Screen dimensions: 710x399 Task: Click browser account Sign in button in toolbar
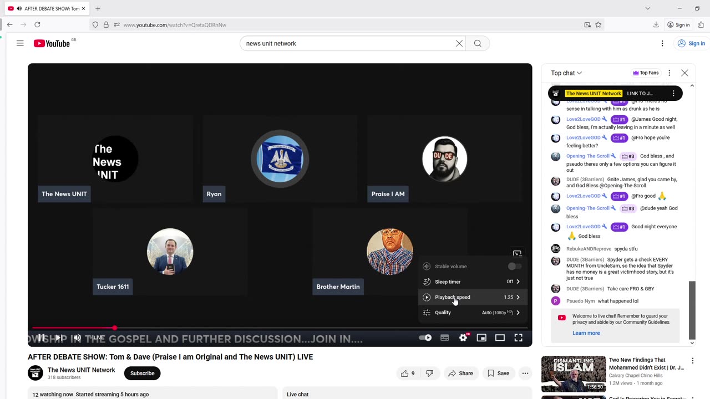click(678, 24)
